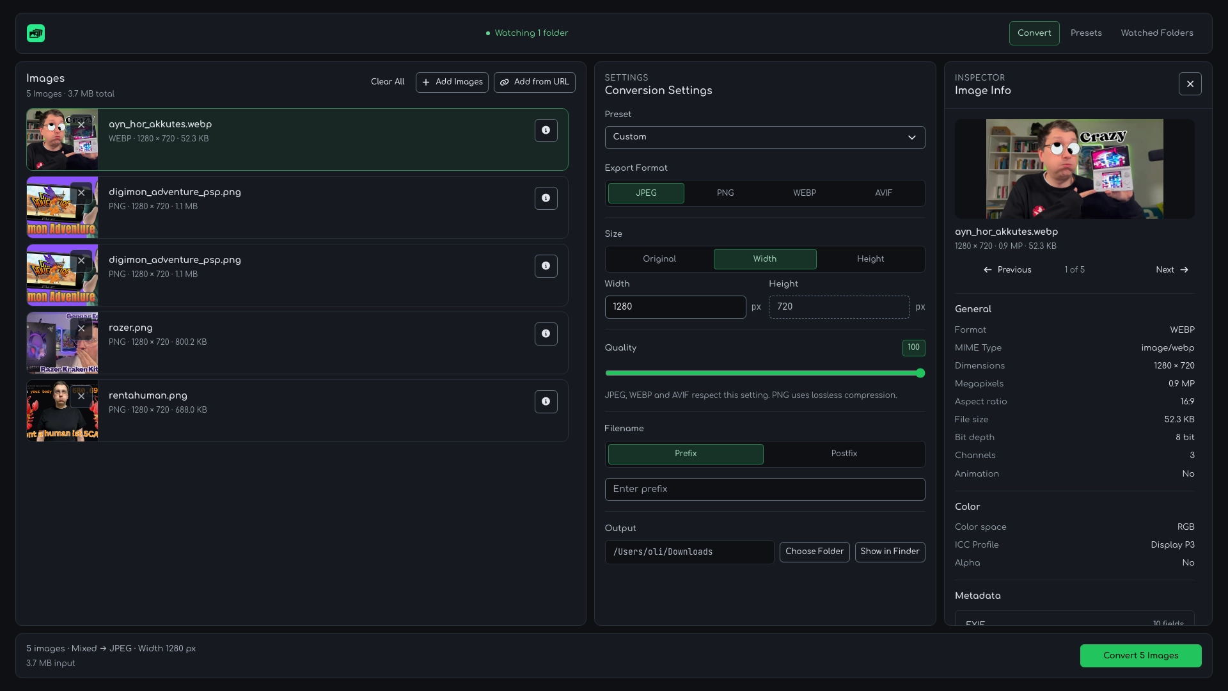
Task: Switch to the Convert tab
Action: pyautogui.click(x=1034, y=33)
